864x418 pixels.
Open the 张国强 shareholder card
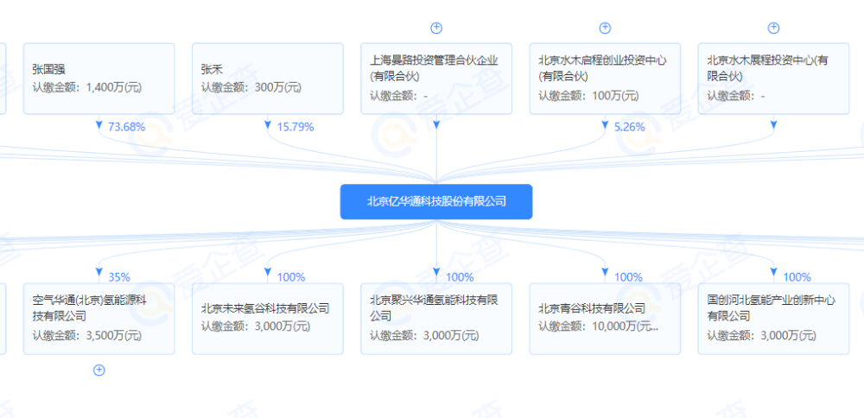pos(98,79)
